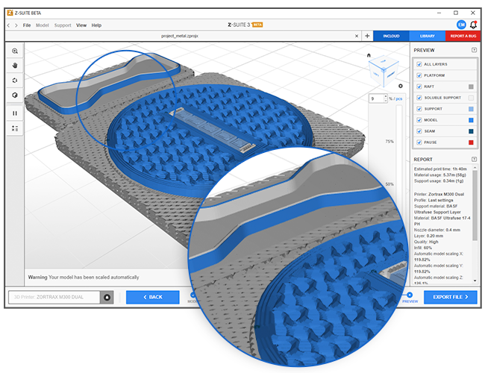This screenshot has height=373, width=485.
Task: Click the EXPORT FILE button
Action: [451, 297]
